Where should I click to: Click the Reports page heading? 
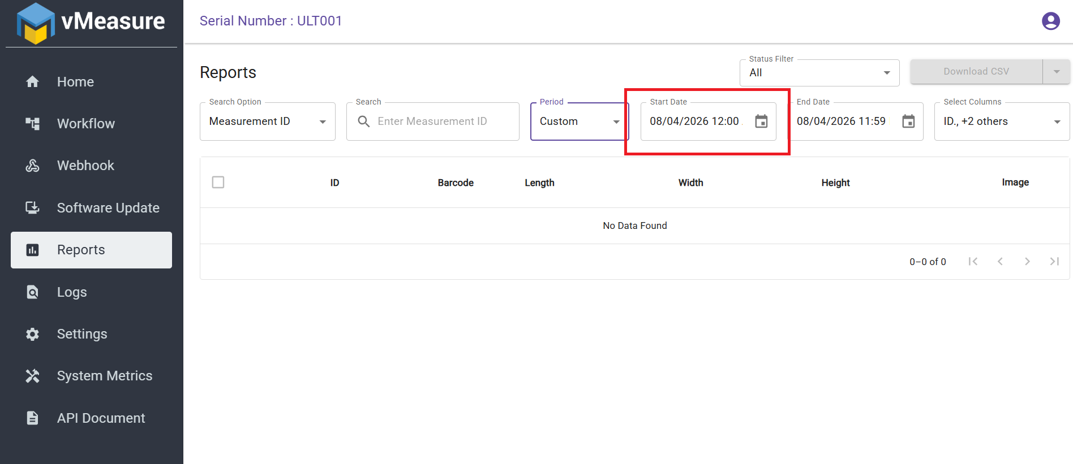tap(228, 72)
